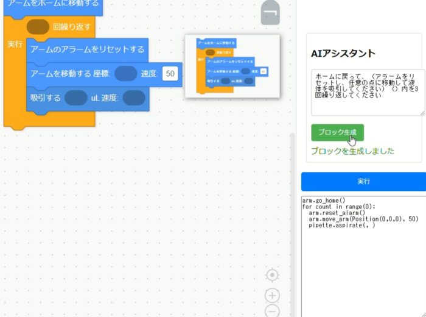Image resolution: width=426 pixels, height=317 pixels.
Task: Zoom in the block workspace
Action: pyautogui.click(x=272, y=296)
